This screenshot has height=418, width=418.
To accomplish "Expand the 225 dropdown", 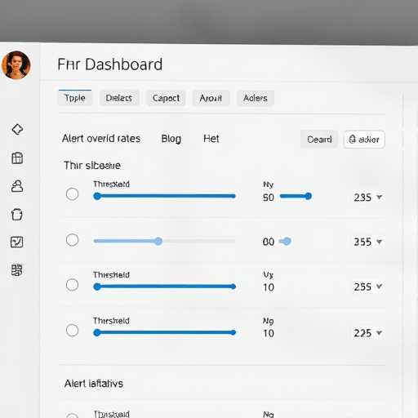I will point(368,333).
